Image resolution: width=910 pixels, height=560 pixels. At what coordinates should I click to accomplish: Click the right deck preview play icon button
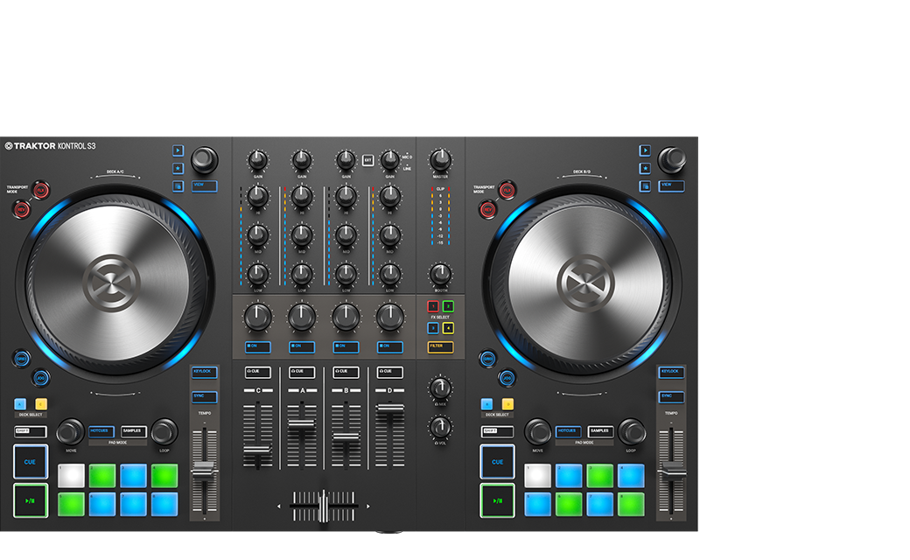coord(645,150)
